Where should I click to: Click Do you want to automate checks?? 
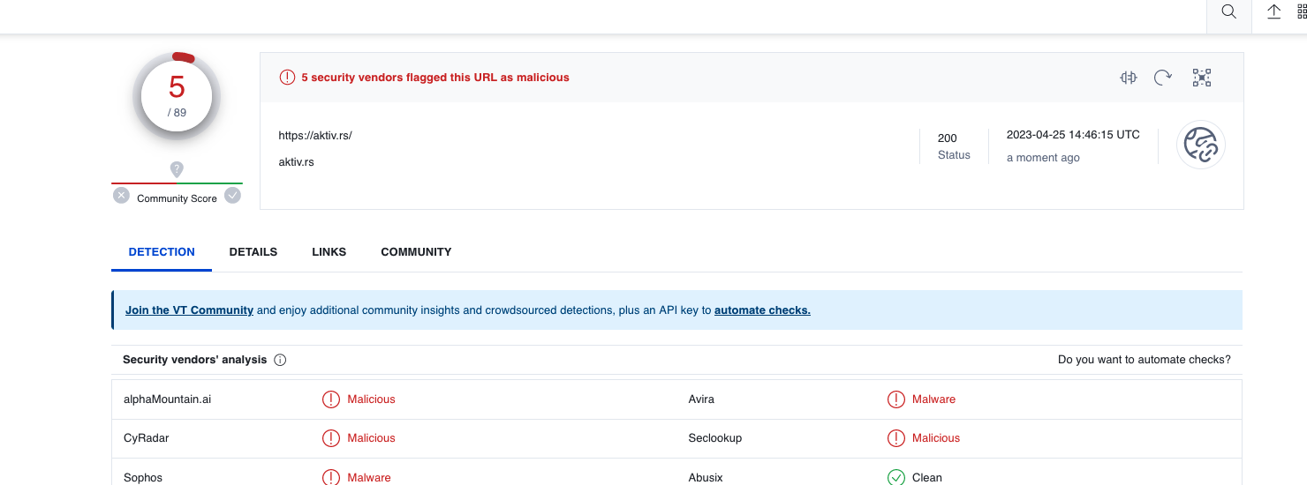1145,360
